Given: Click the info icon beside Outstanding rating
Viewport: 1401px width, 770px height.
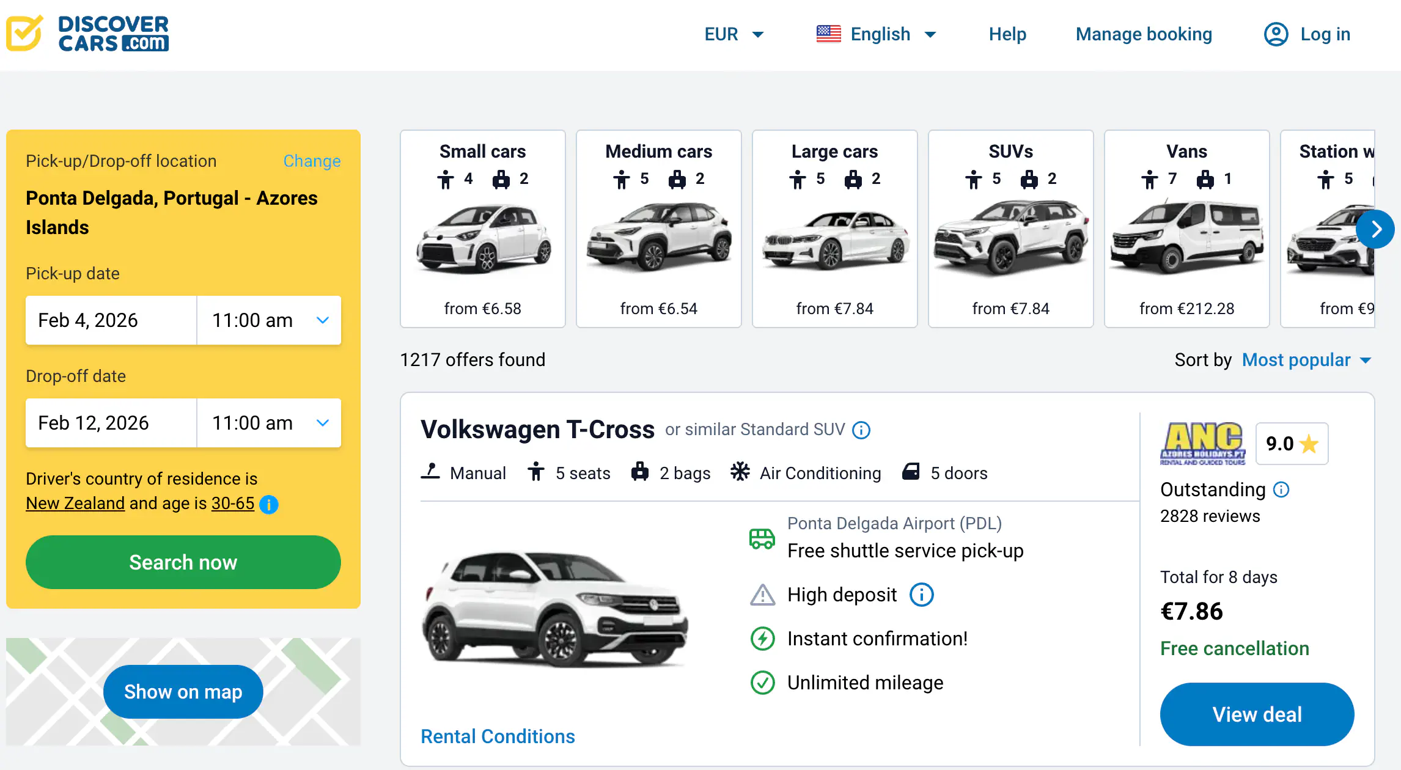Looking at the screenshot, I should (x=1281, y=490).
